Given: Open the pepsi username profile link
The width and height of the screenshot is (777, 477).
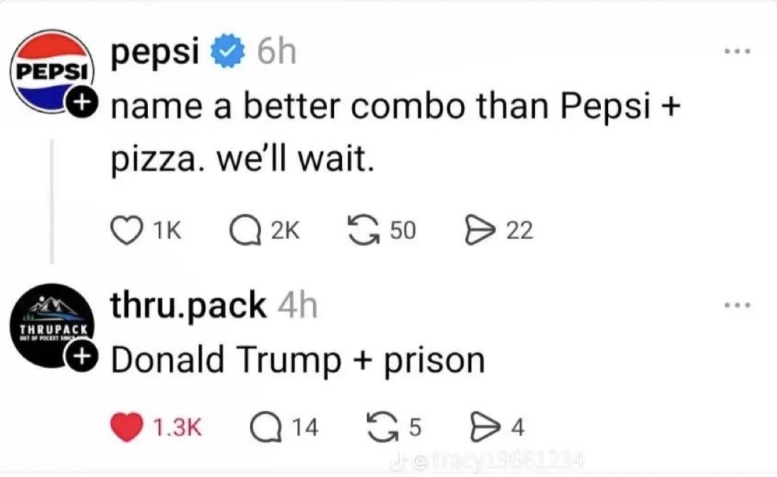Looking at the screenshot, I should pos(154,53).
